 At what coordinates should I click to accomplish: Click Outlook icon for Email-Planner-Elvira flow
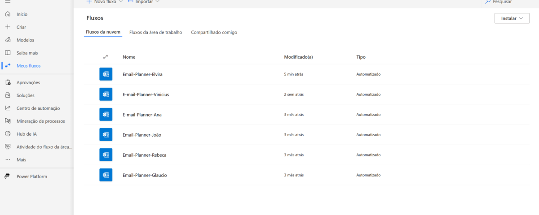pyautogui.click(x=106, y=74)
